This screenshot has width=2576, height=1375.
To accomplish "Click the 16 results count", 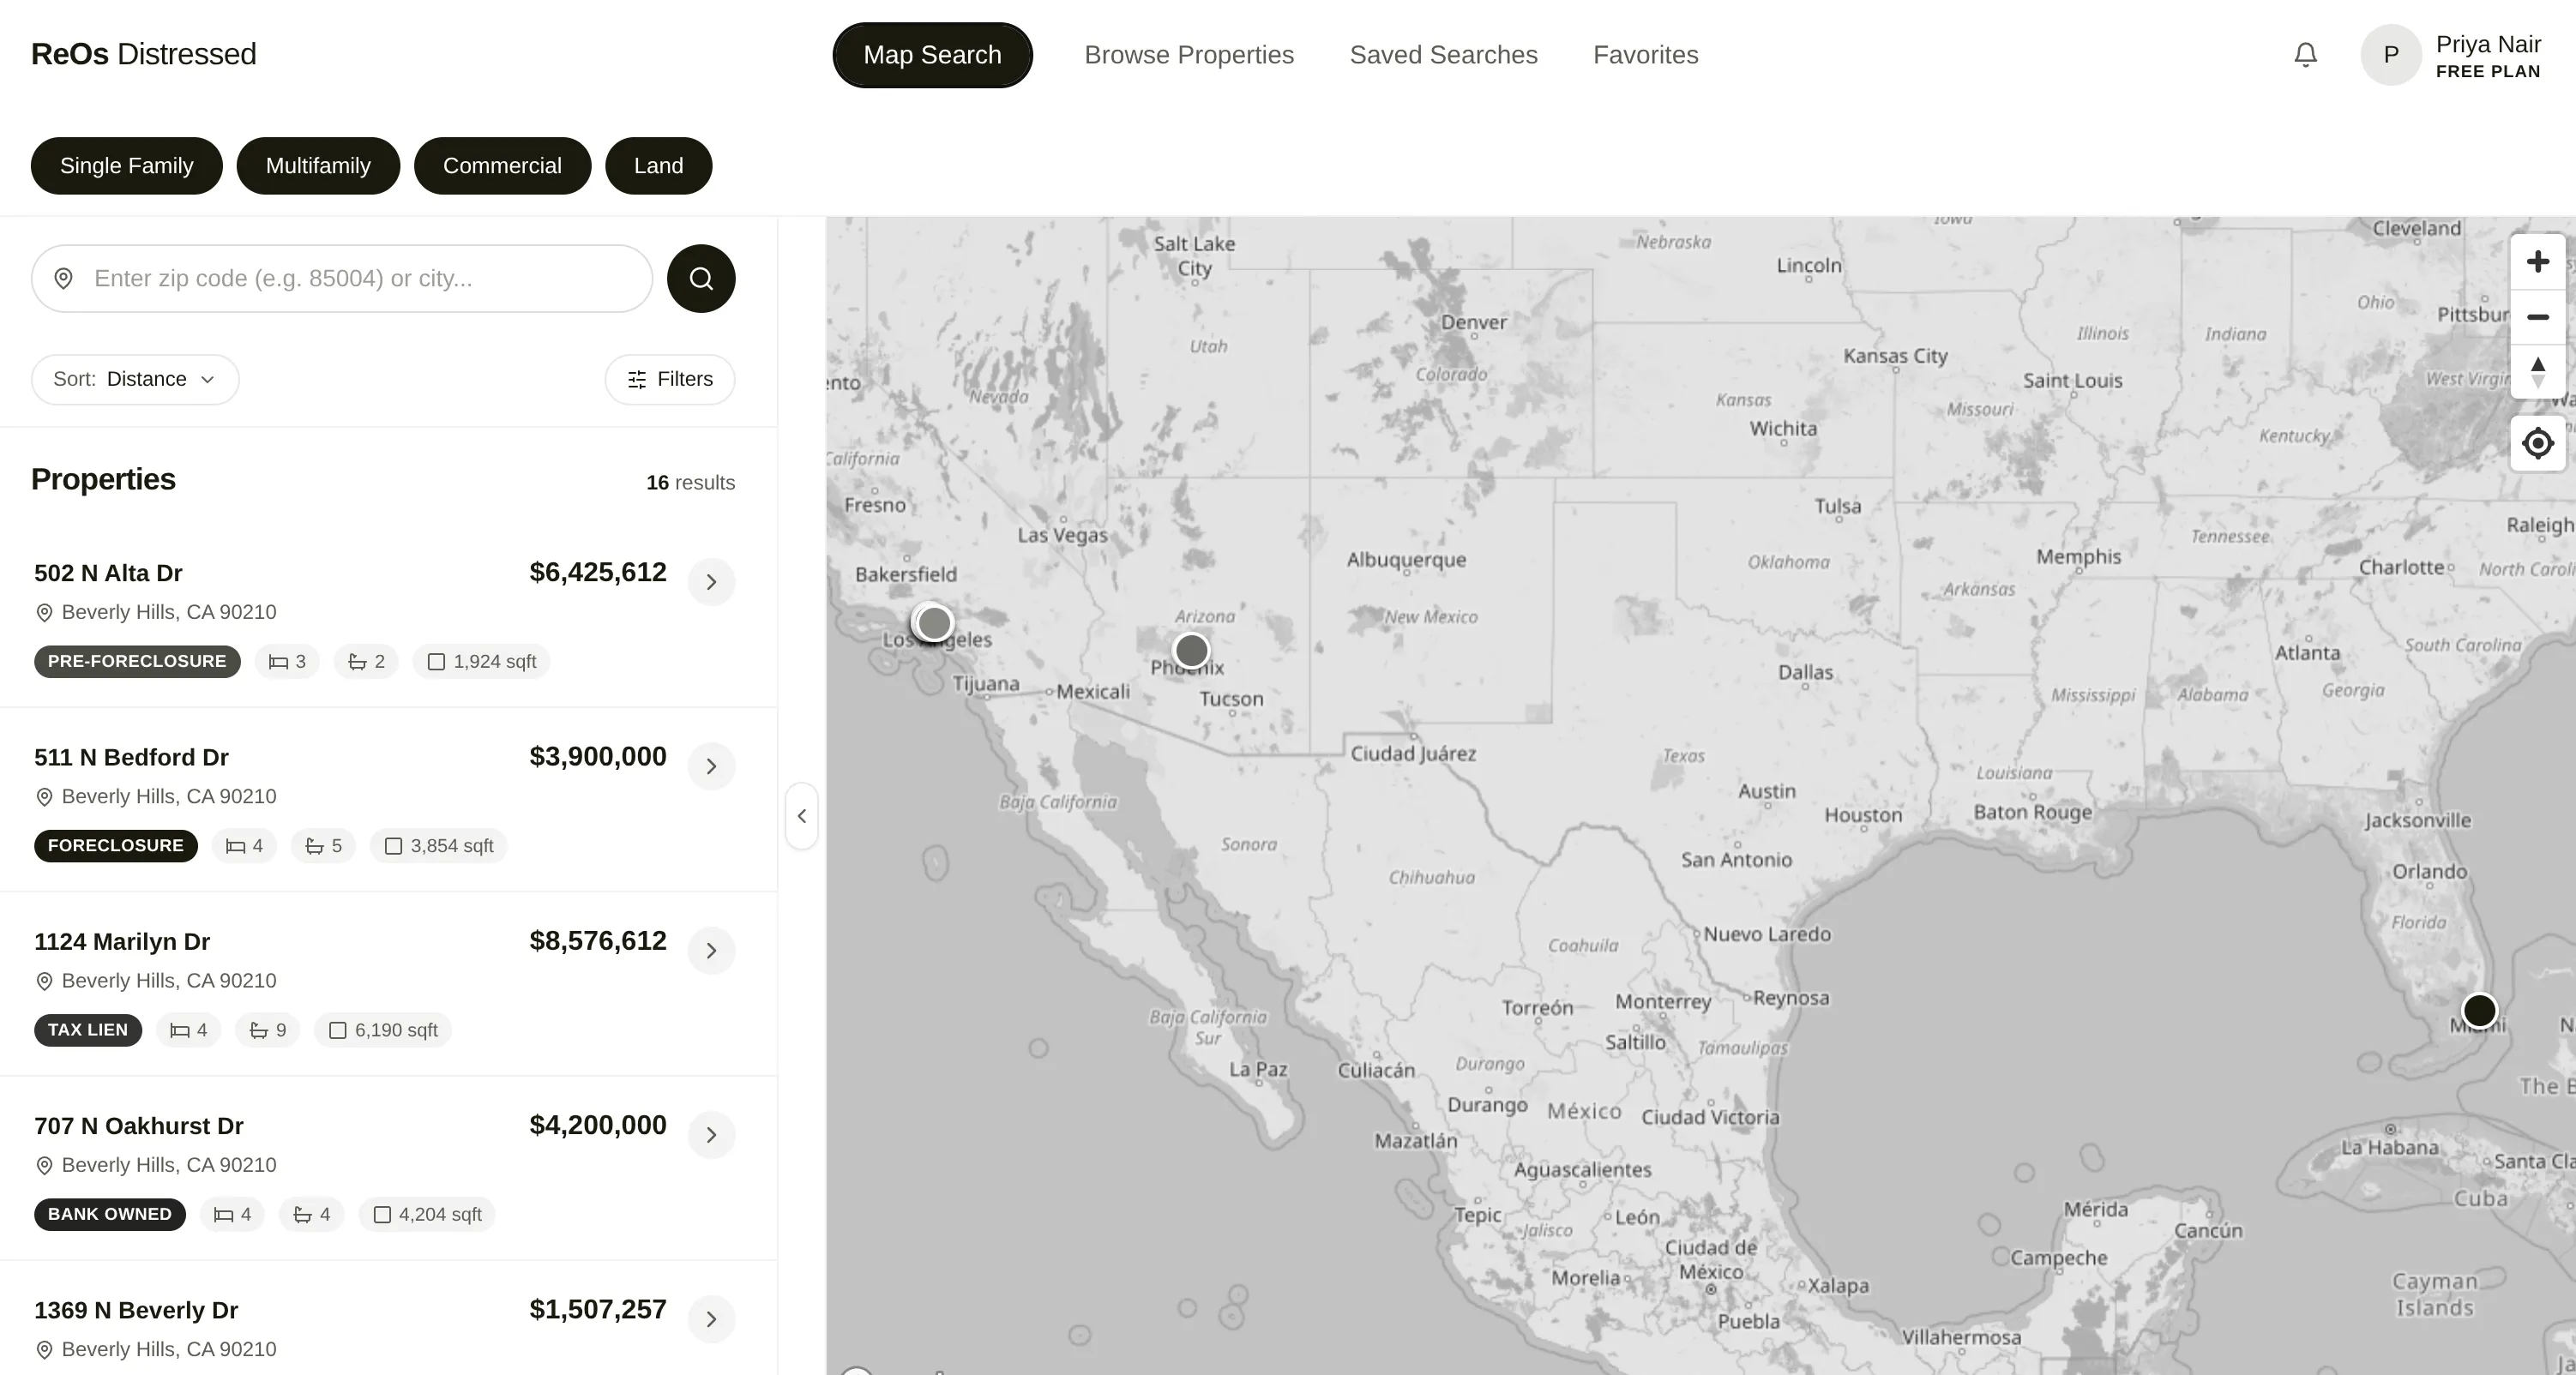I will tap(690, 482).
